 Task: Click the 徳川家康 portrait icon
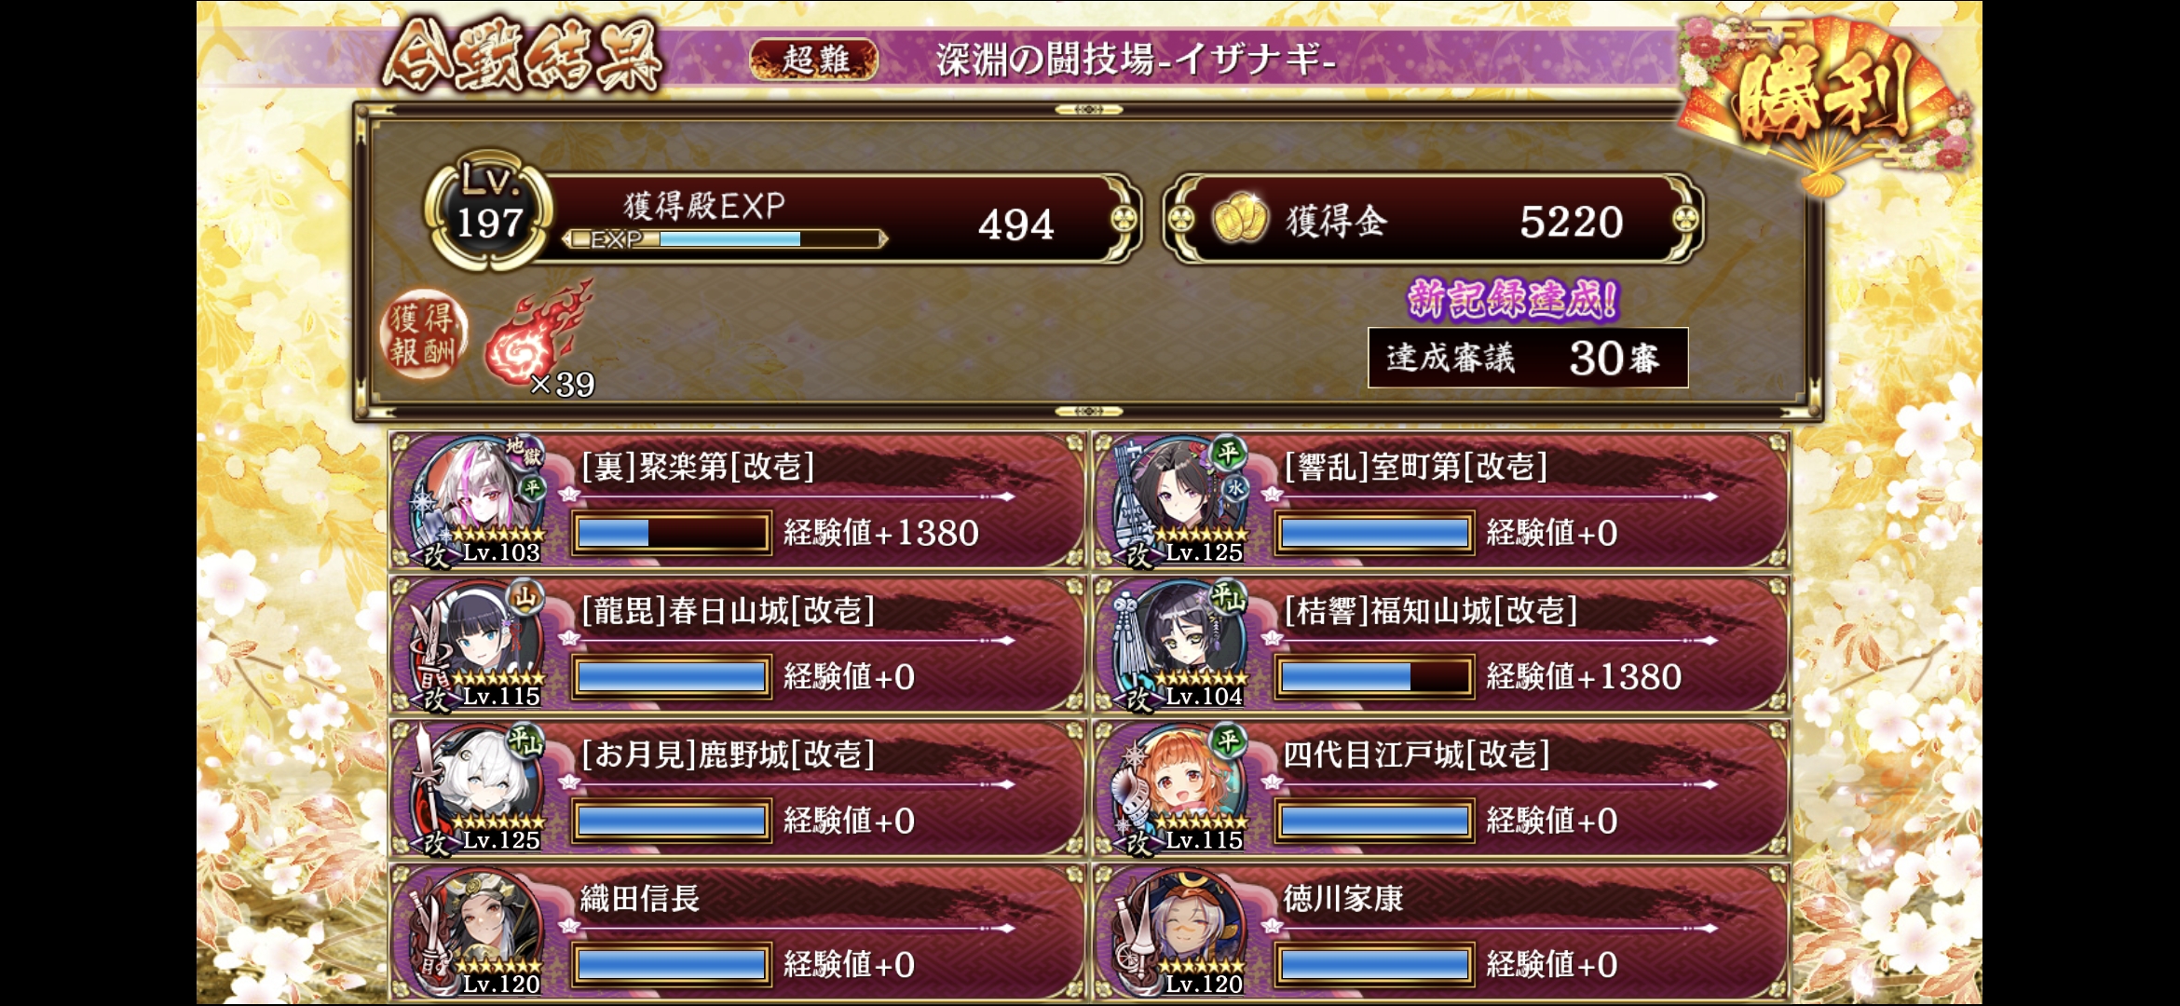(1181, 931)
